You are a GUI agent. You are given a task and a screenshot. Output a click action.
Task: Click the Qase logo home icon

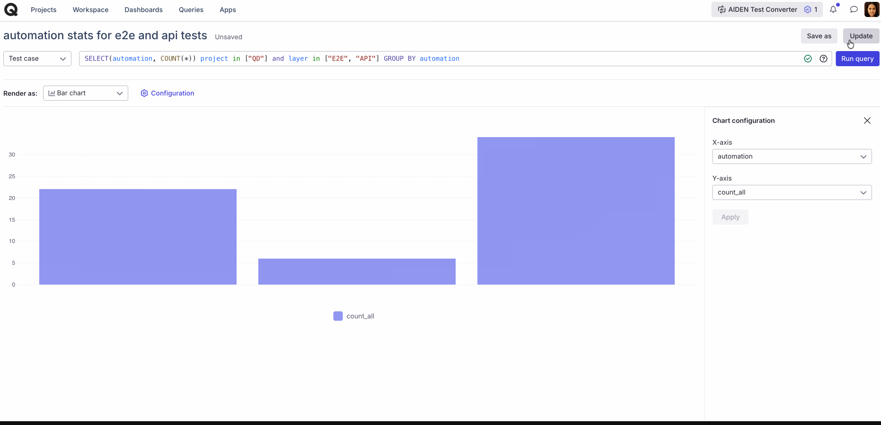[11, 9]
